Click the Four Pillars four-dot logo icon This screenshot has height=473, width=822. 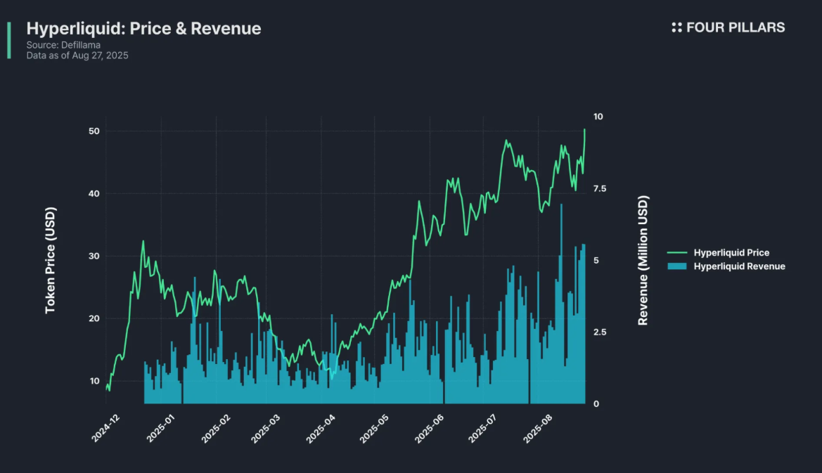click(x=676, y=27)
